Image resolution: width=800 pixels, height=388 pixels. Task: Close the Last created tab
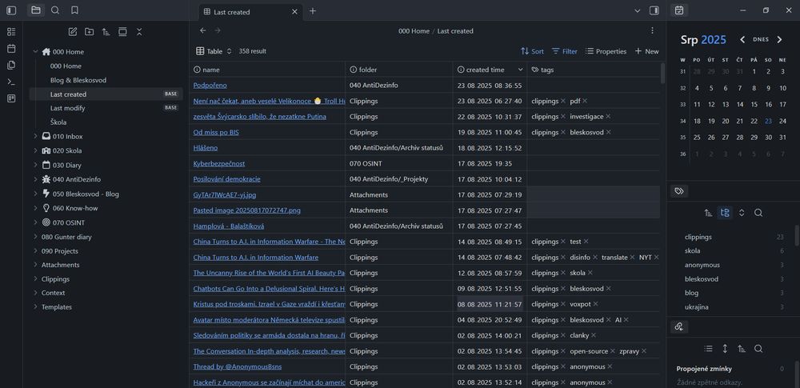pyautogui.click(x=295, y=11)
